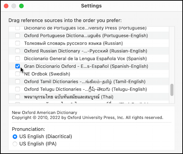Check the Oxford Portuguese Dictionary (Portuguese-English) box
This screenshot has width=183, height=154.
pyautogui.click(x=17, y=36)
